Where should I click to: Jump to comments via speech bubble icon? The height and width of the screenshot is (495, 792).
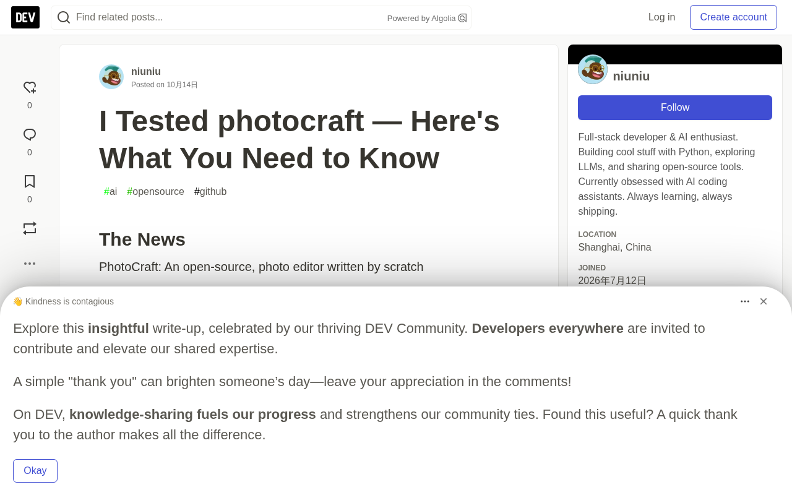click(x=30, y=135)
